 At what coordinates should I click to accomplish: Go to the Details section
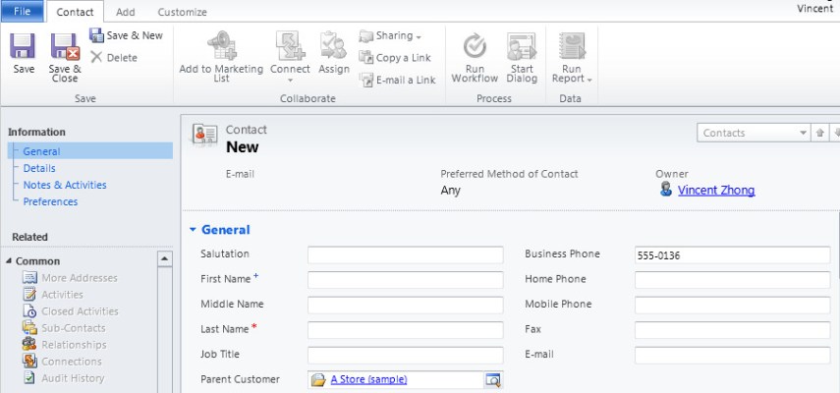click(39, 168)
